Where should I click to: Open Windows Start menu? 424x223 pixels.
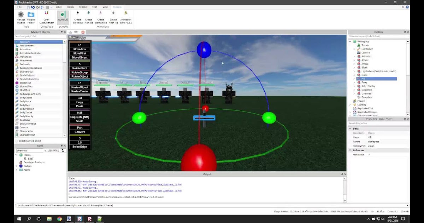point(19,219)
